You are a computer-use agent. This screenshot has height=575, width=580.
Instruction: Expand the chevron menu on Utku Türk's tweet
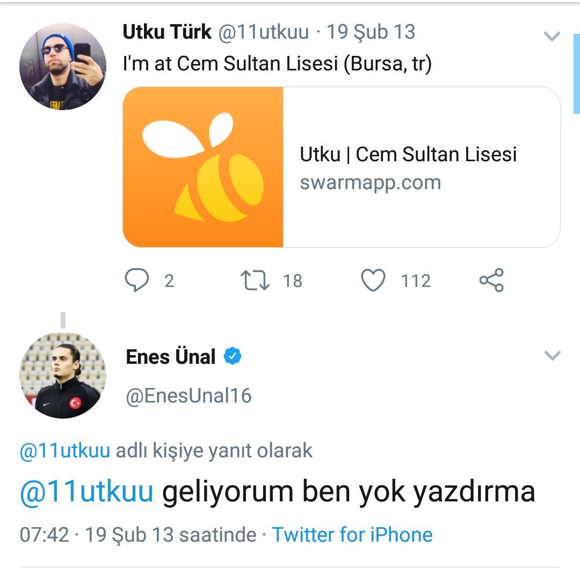coord(552,37)
